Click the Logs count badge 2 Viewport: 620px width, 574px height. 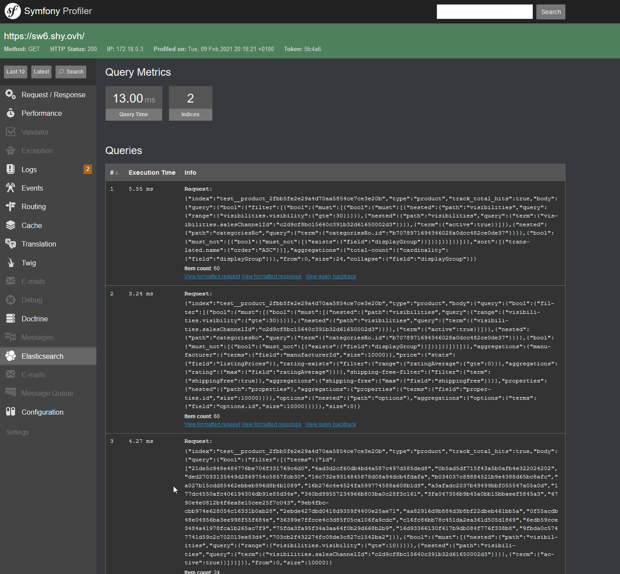(x=88, y=169)
